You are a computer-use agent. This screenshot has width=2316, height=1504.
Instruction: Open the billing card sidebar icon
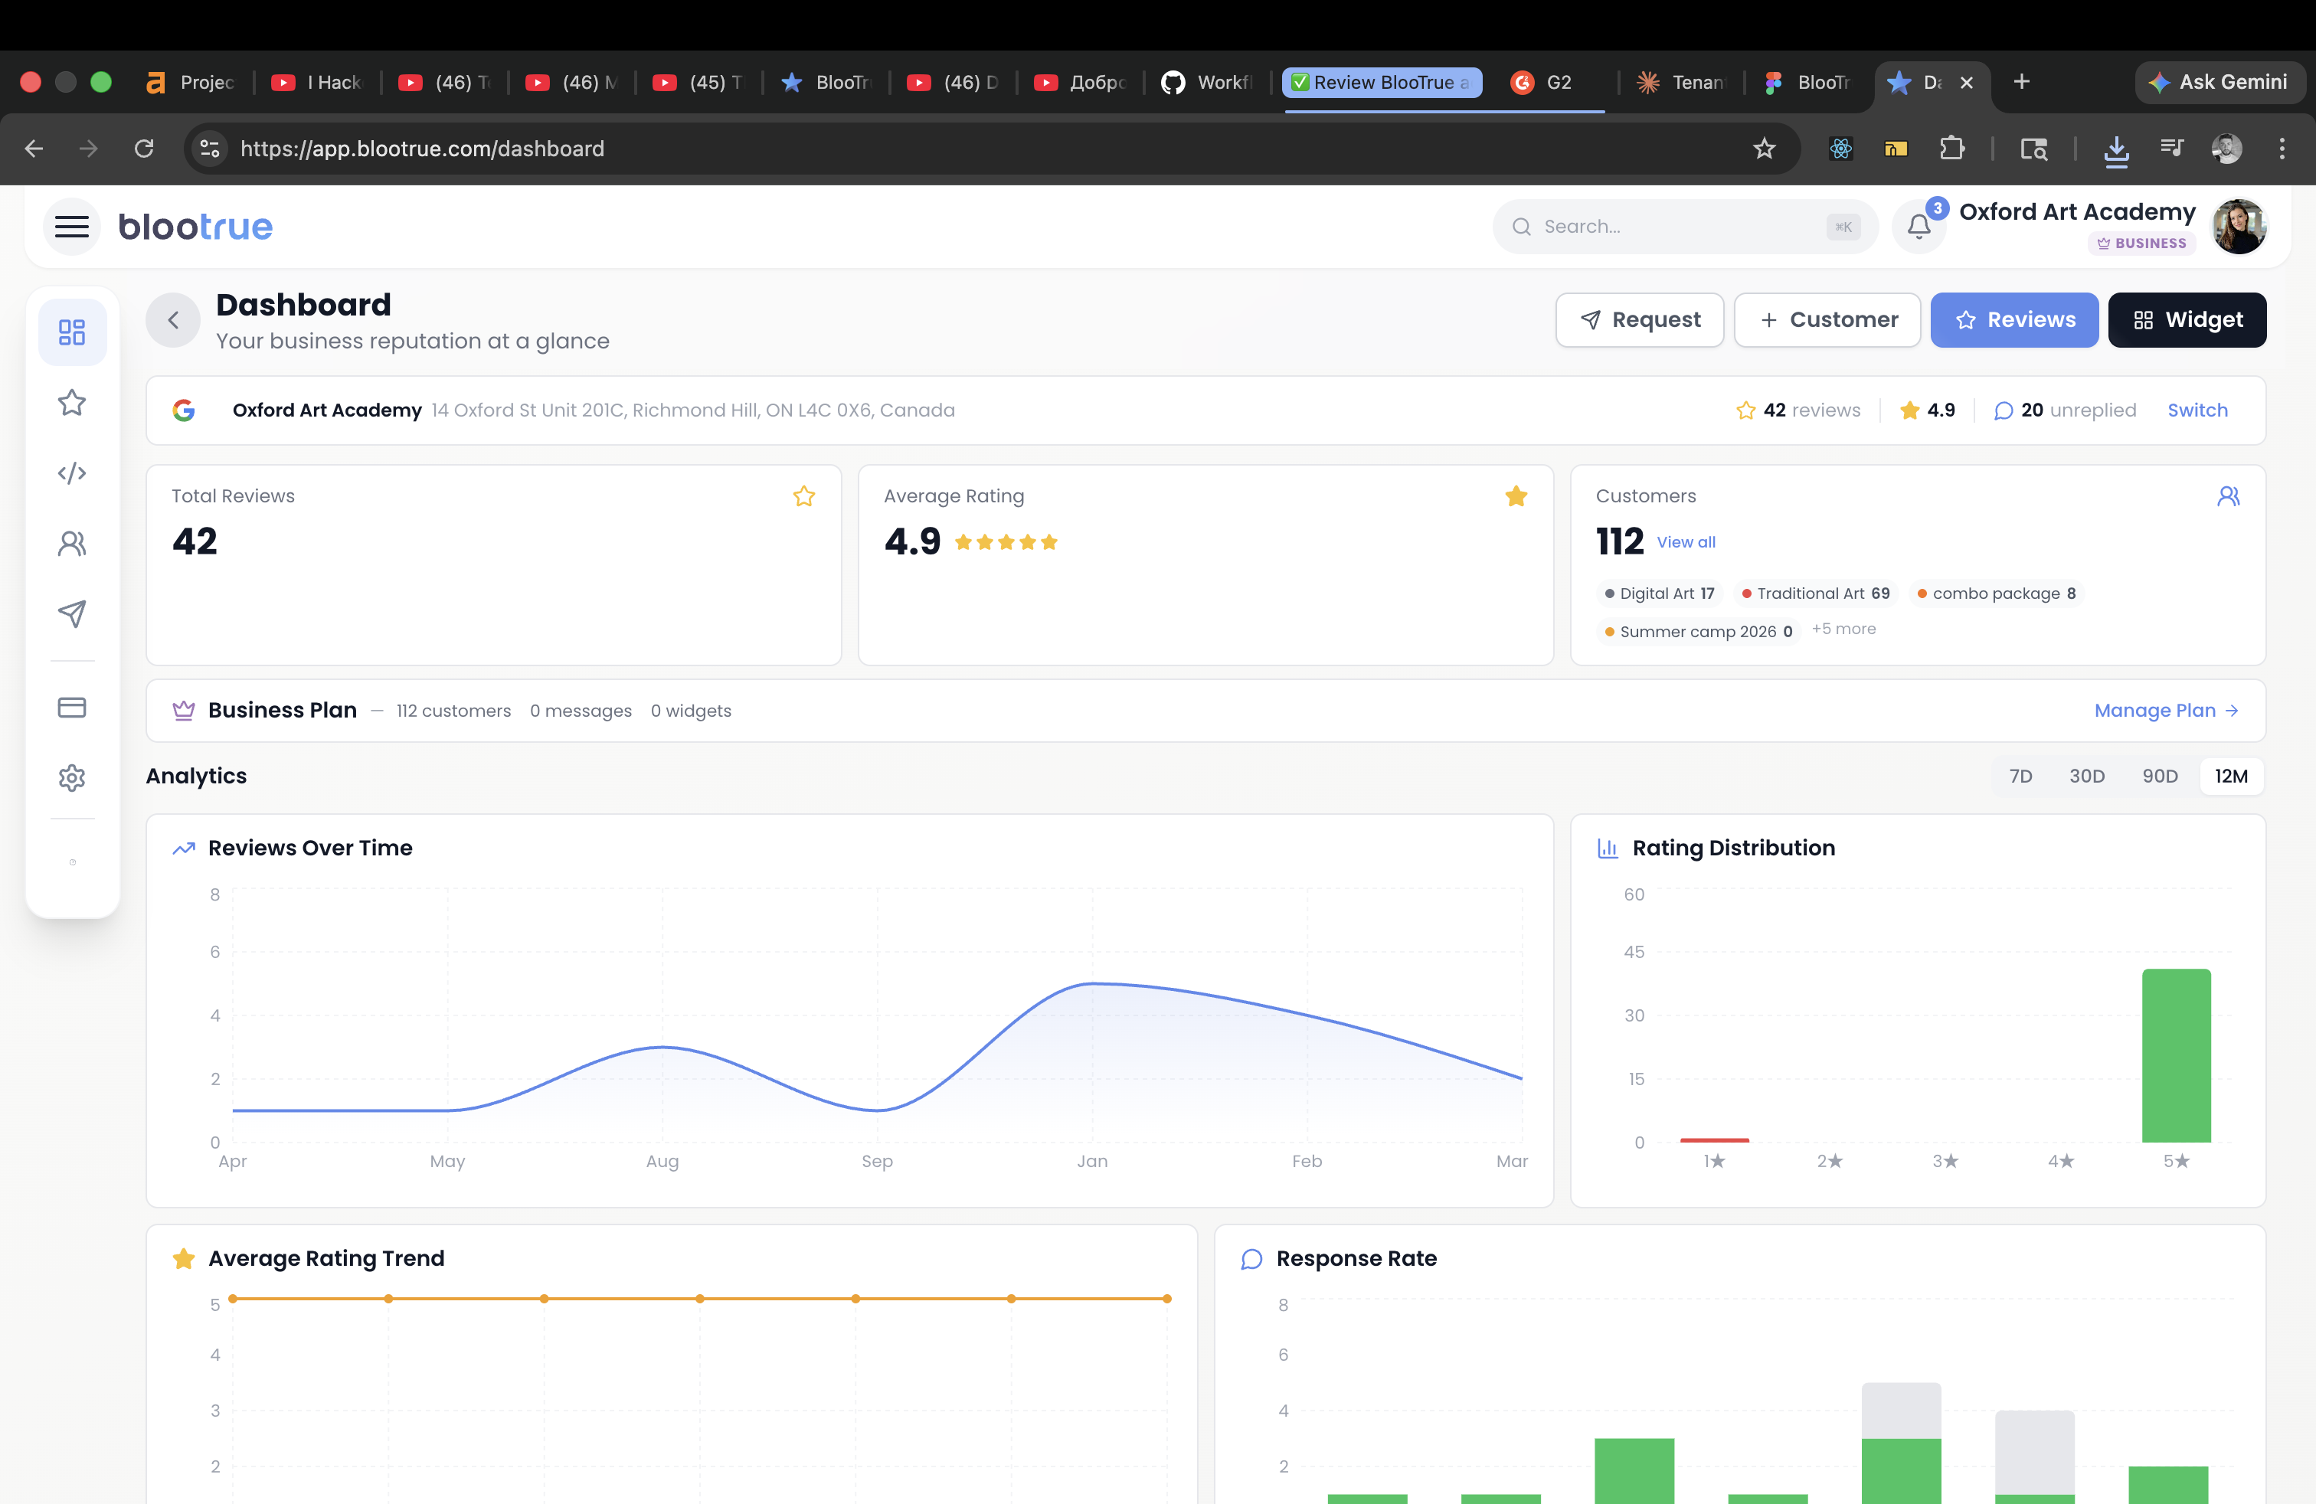click(72, 708)
